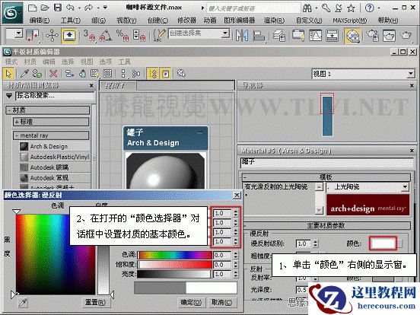Click the 色调 hue gradient slider
The height and width of the screenshot is (315, 420).
174,255
